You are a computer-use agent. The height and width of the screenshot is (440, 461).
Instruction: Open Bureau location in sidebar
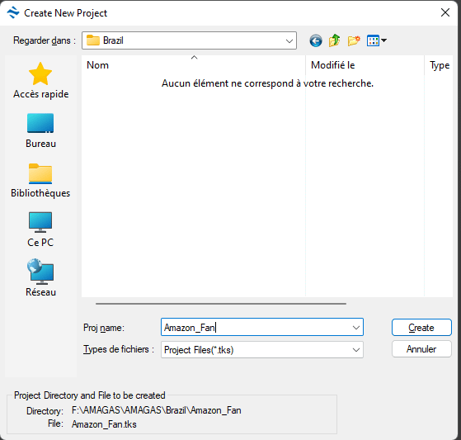click(x=40, y=130)
